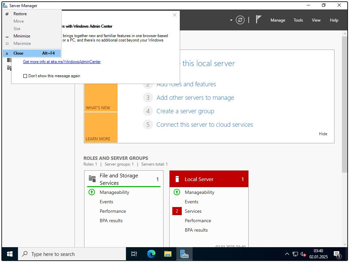
Task: Refresh the Server Manager dashboard
Action: (x=240, y=20)
